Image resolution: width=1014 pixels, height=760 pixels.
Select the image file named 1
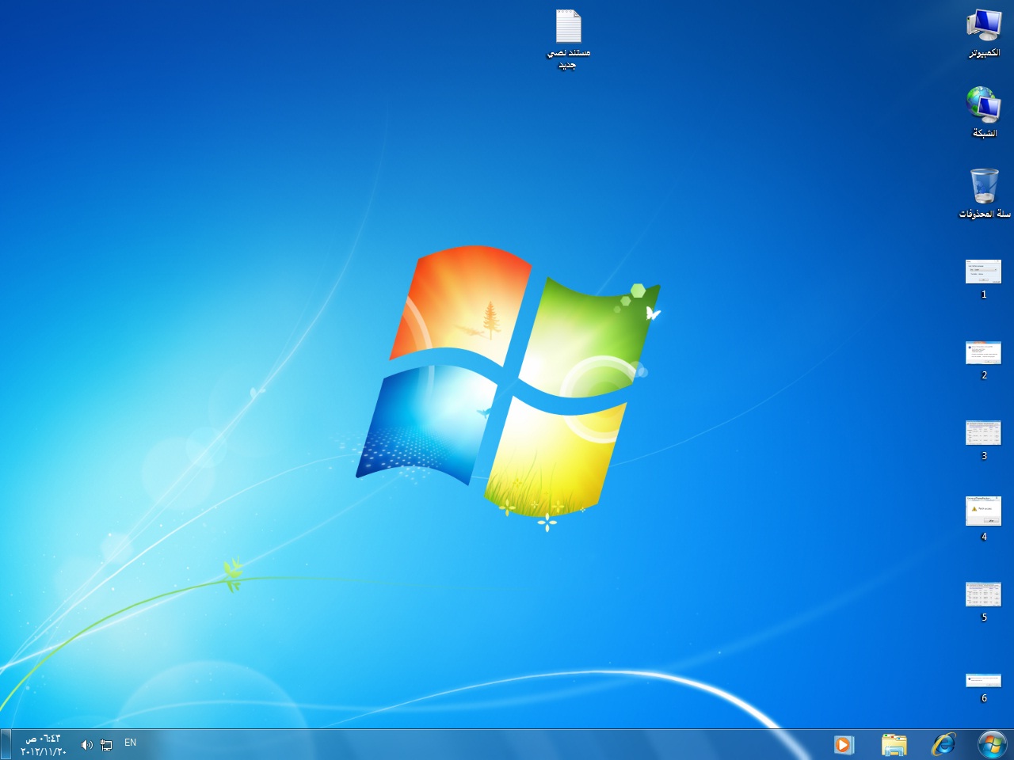pos(984,272)
